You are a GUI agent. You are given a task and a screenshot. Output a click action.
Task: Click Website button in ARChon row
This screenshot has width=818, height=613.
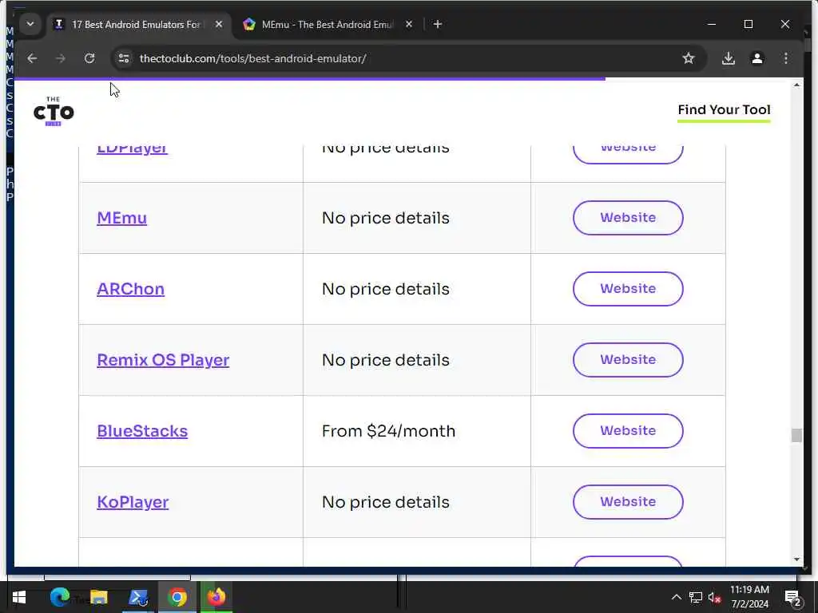point(628,289)
